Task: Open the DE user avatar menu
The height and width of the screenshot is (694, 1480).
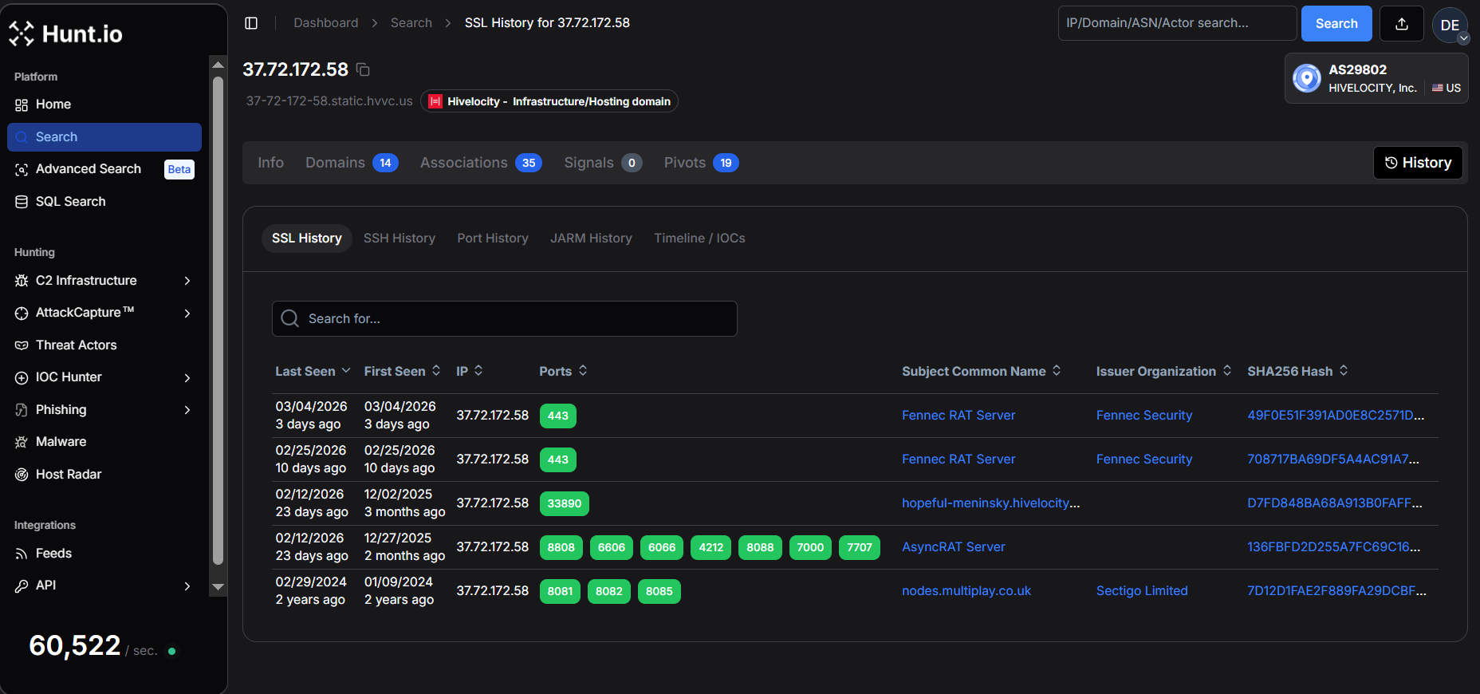Action: (1450, 25)
